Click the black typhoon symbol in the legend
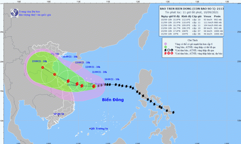Screen dimensions: 241x144 tap(165, 50)
